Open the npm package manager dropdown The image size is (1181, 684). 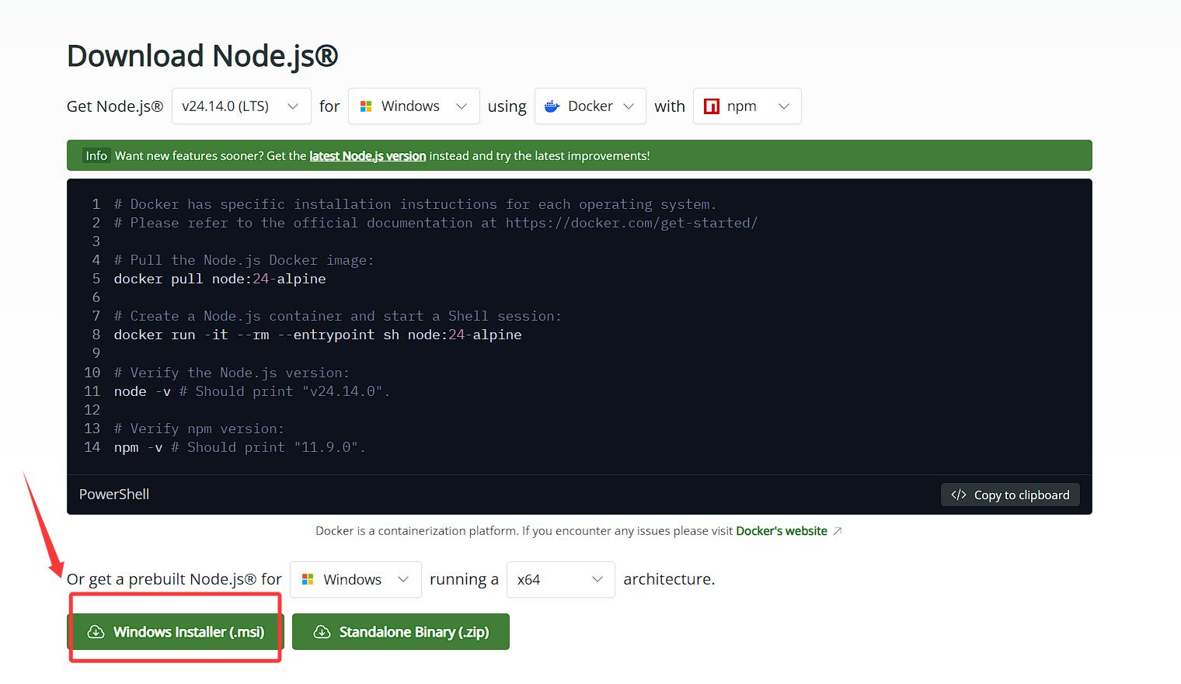(747, 106)
